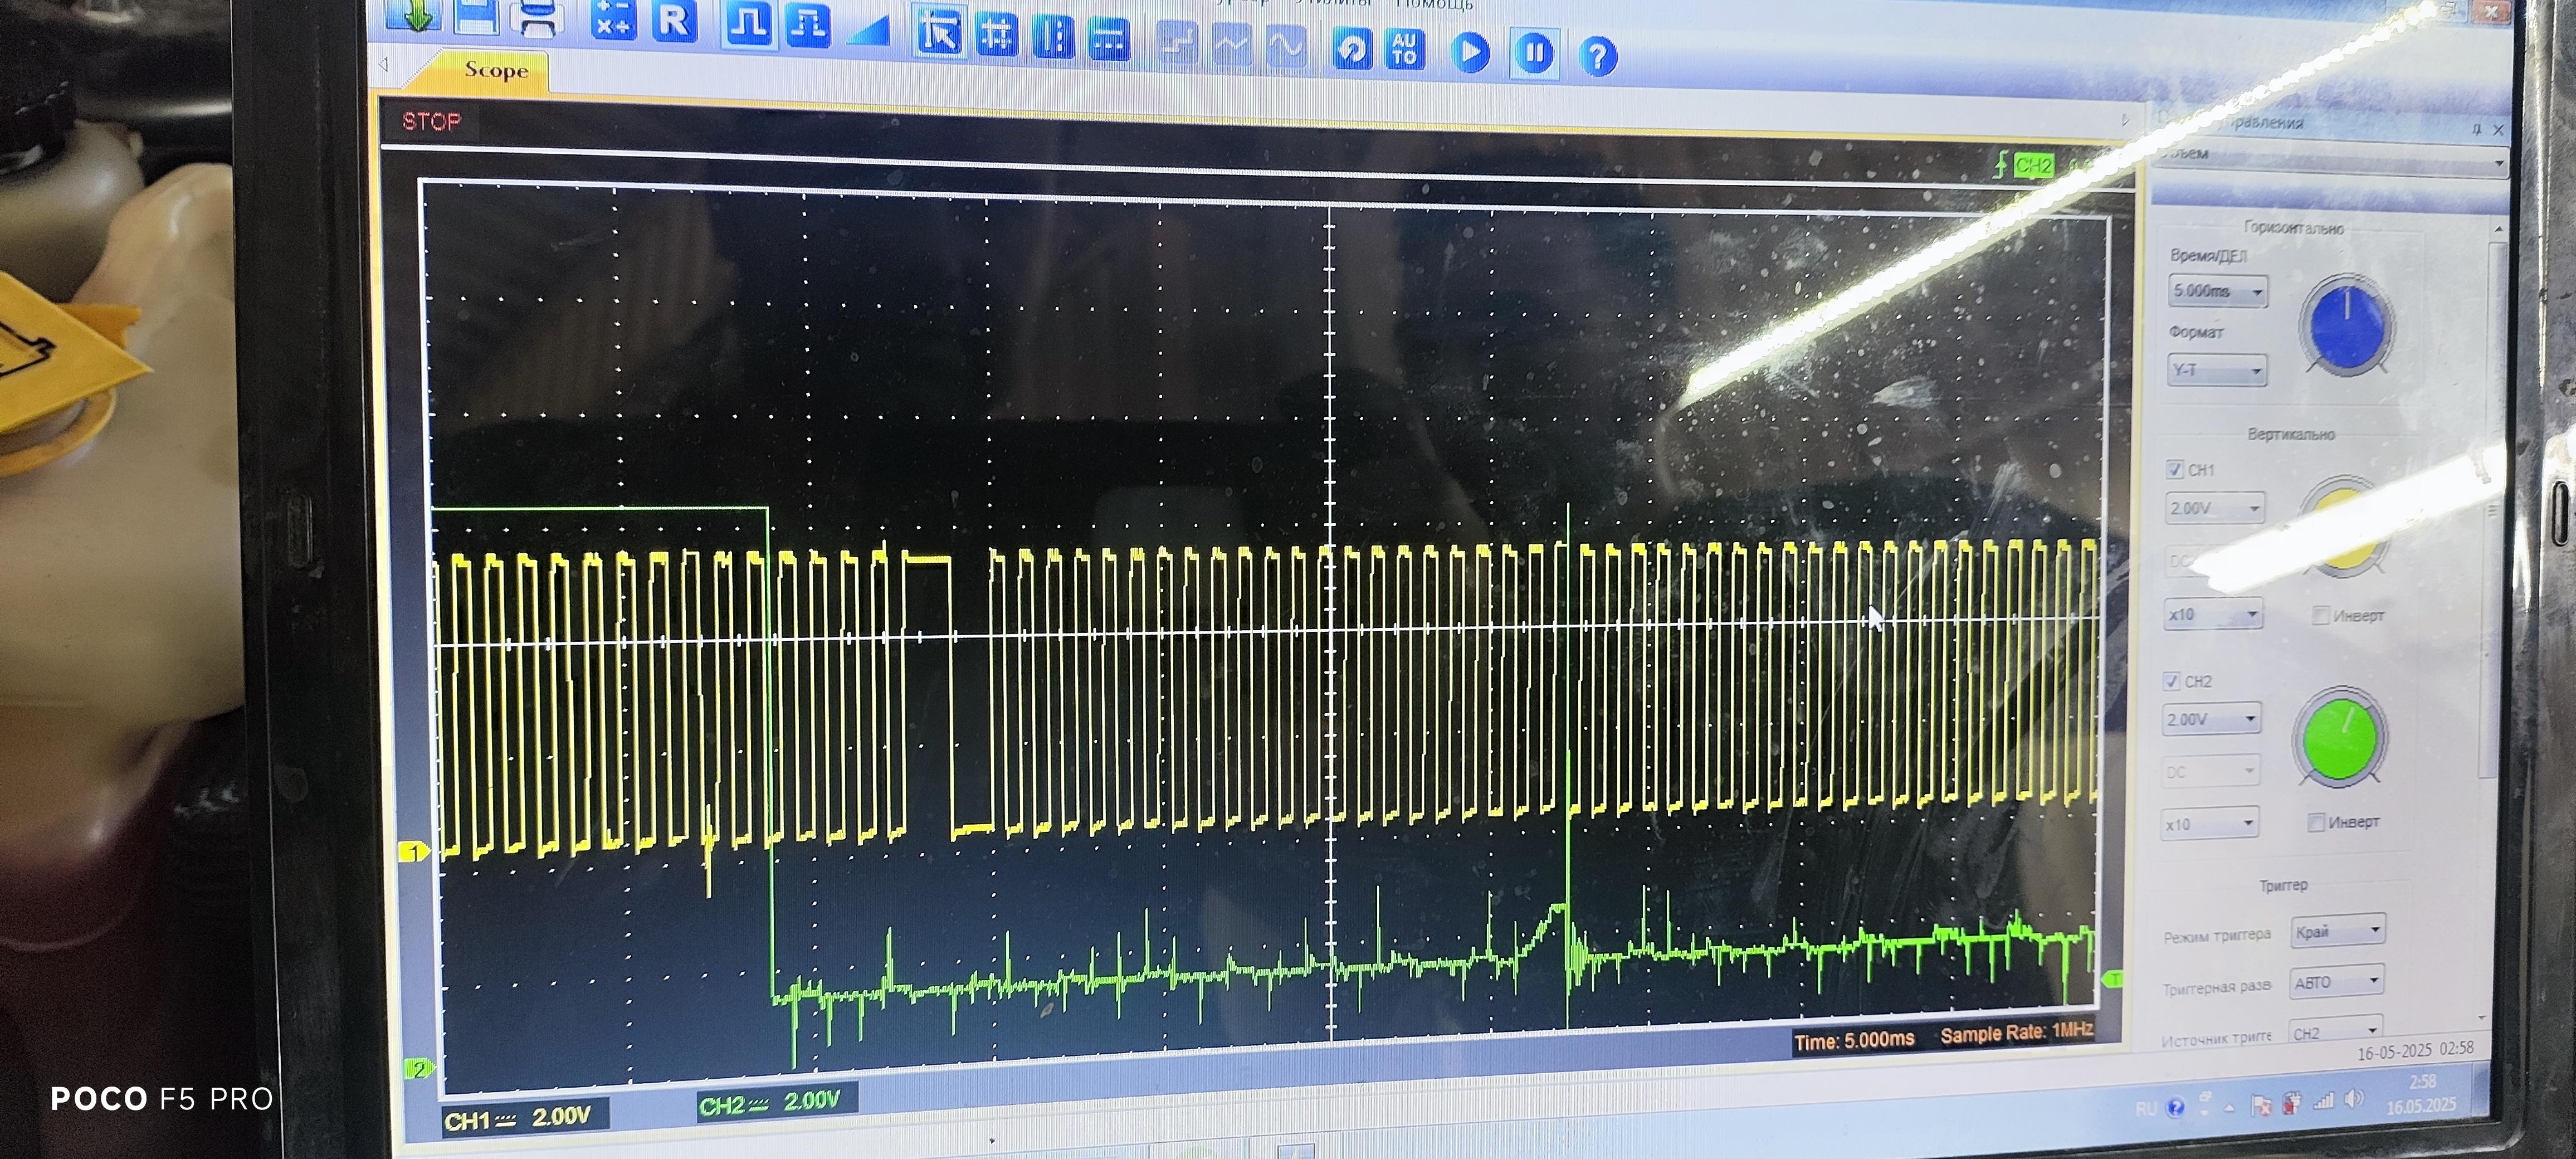This screenshot has width=2576, height=1159.
Task: Click the Time: 5.000ms readout
Action: (x=1854, y=1040)
